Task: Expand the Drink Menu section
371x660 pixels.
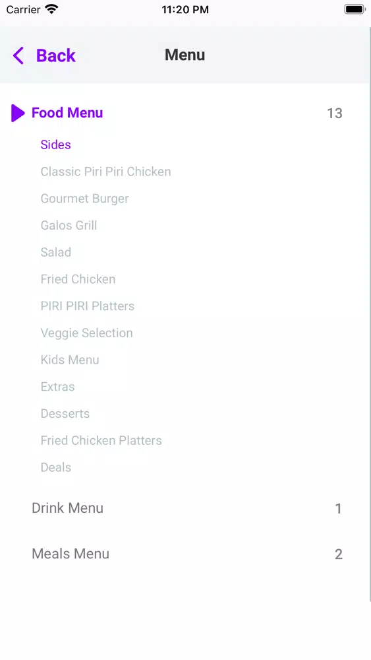Action: (x=185, y=508)
